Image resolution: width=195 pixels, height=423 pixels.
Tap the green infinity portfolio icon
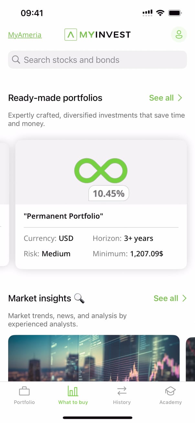click(101, 170)
